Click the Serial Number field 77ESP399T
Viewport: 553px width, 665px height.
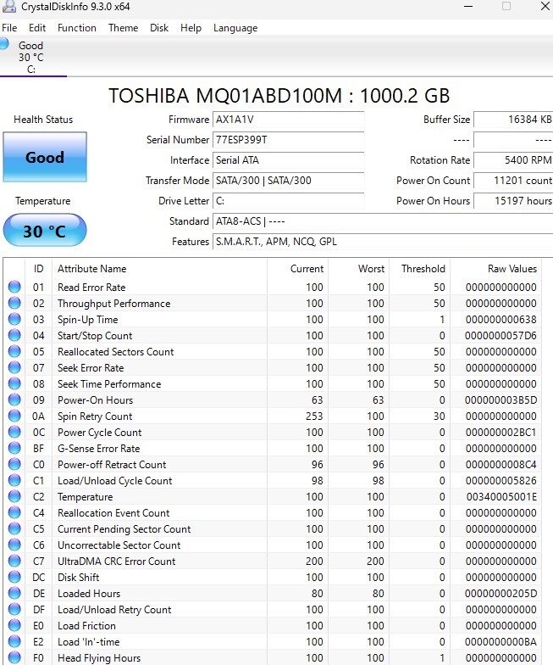pos(288,140)
